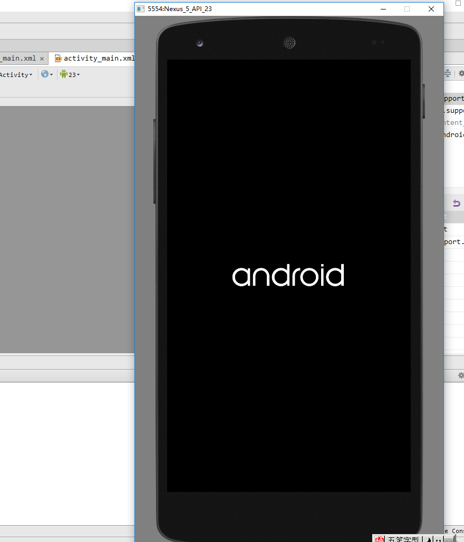Image resolution: width=464 pixels, height=542 pixels.
Task: Open the soft keyboard icon in IME bar
Action: pos(449,539)
